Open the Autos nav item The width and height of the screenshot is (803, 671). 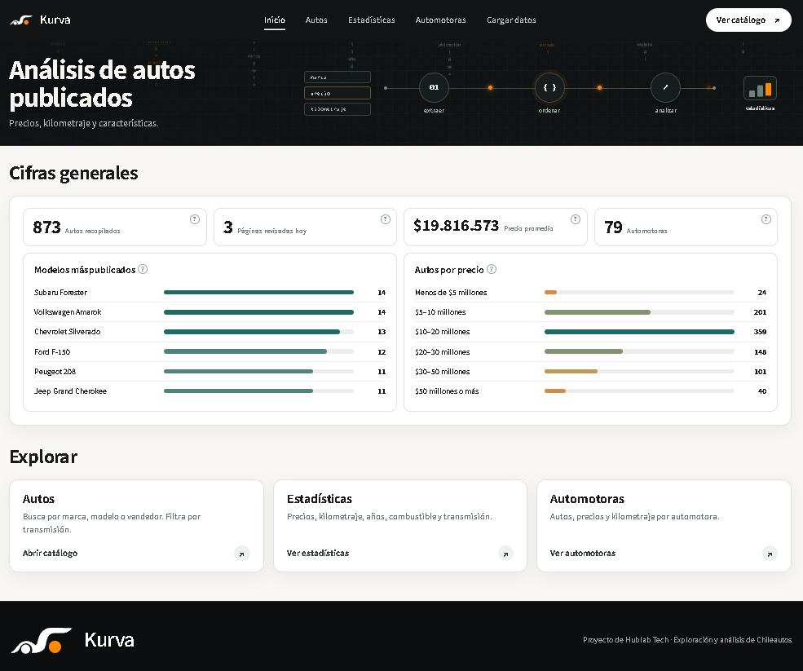pyautogui.click(x=316, y=20)
